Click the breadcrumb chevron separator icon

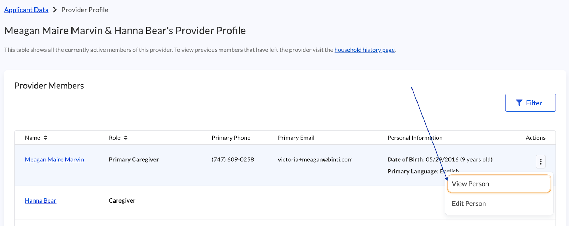(x=55, y=10)
